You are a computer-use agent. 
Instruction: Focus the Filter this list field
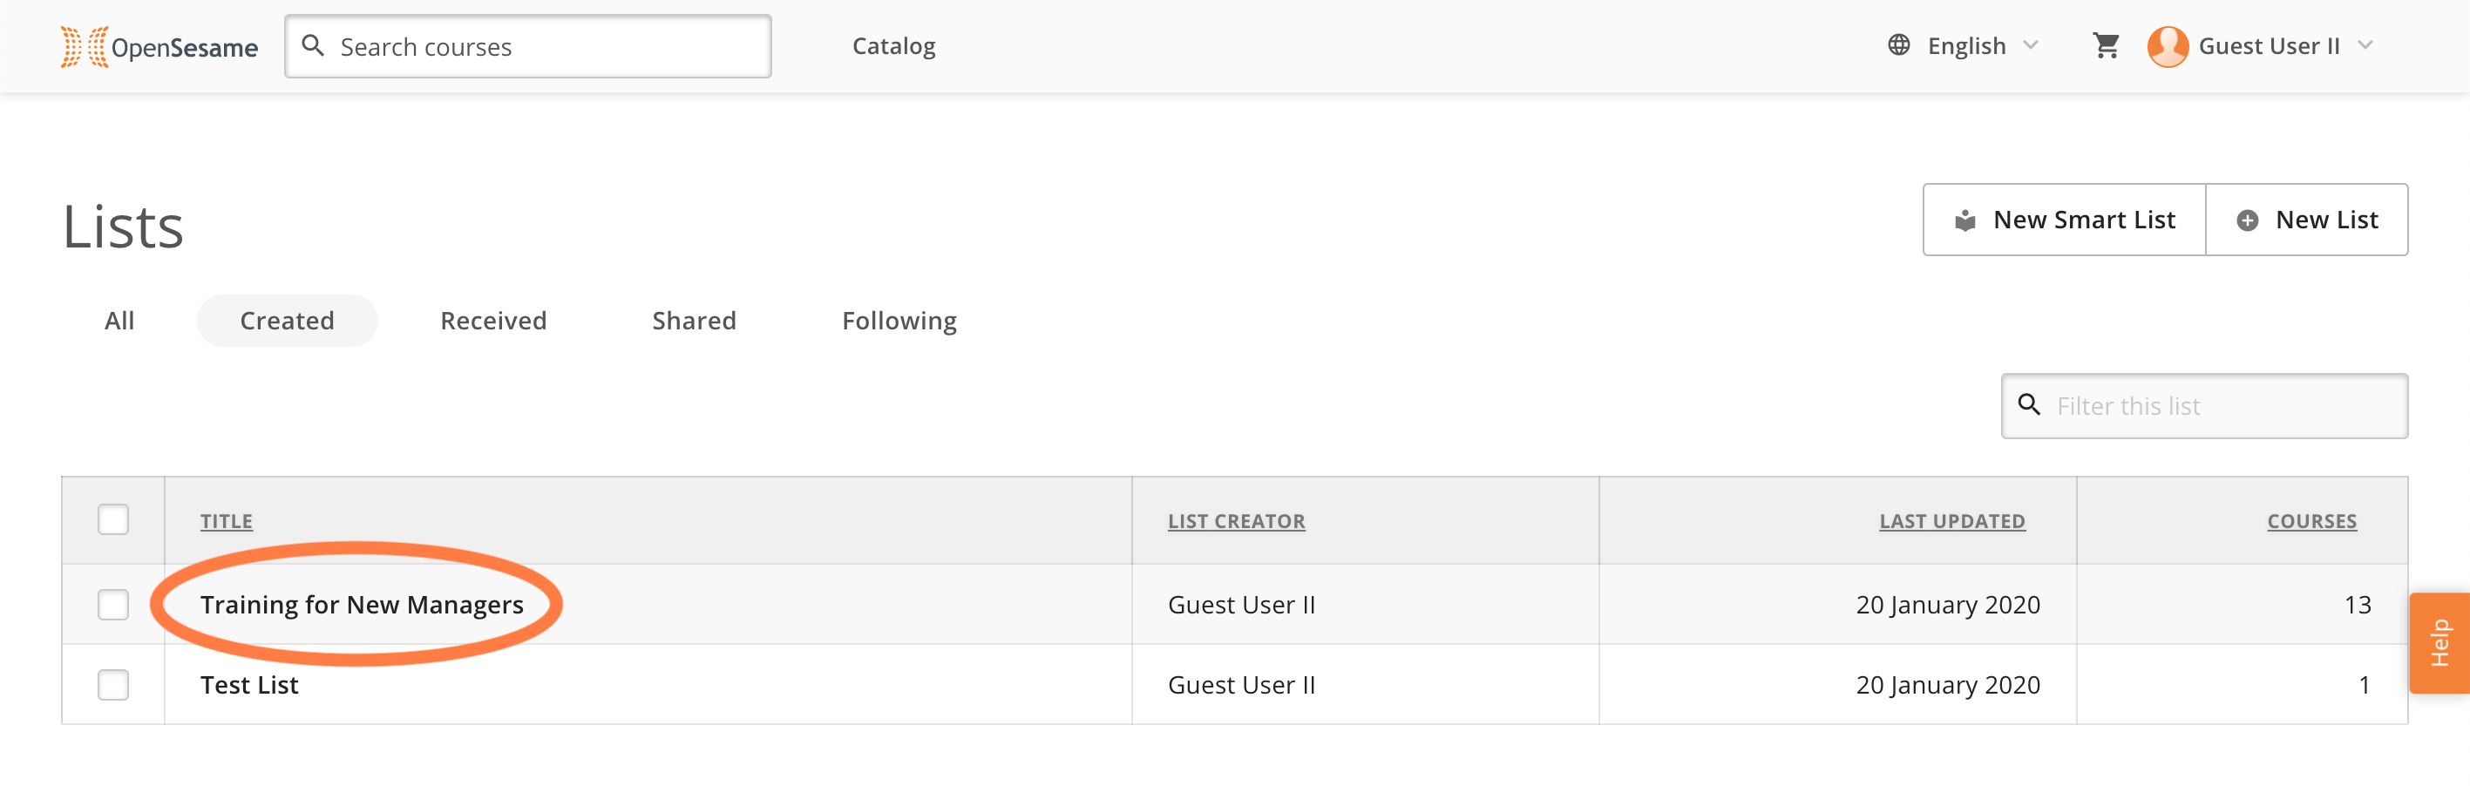[2203, 405]
